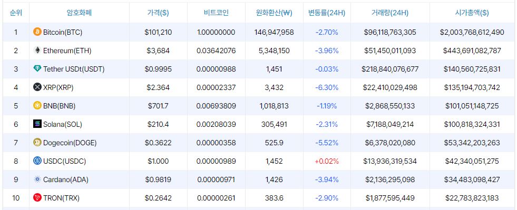517x210 pixels.
Task: Open the Dogecoin(DOGE) name link
Action: (70, 143)
